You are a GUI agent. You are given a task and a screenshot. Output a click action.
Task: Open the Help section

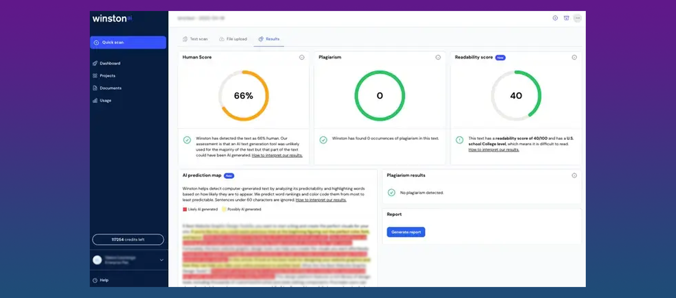coord(103,280)
